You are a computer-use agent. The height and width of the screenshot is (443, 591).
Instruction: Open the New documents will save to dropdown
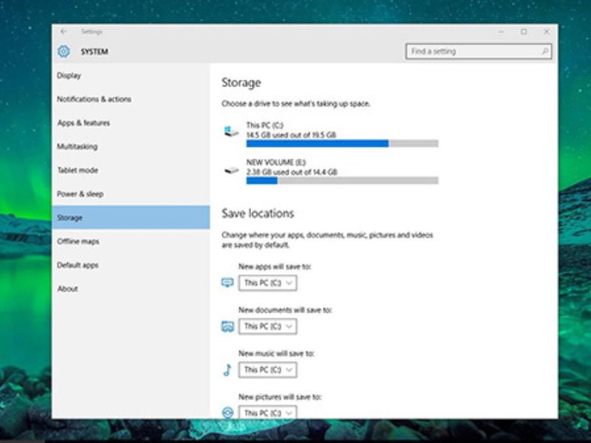tap(267, 326)
